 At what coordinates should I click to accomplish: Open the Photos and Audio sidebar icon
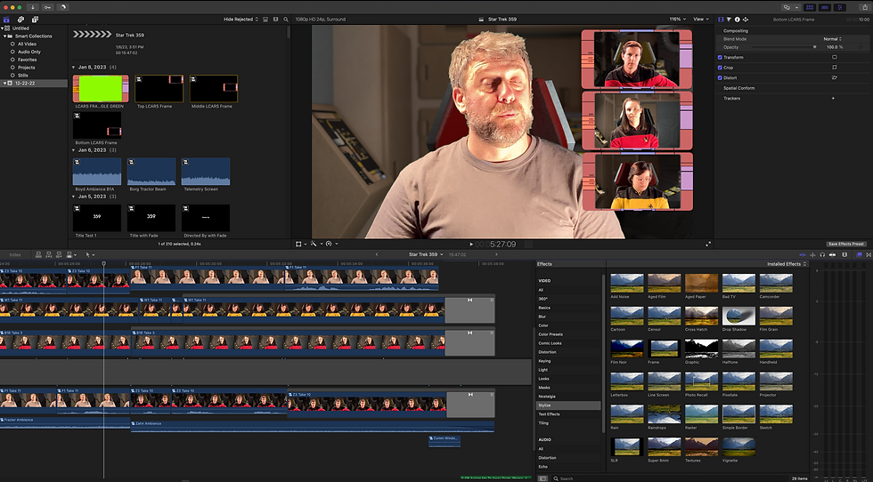tap(20, 19)
